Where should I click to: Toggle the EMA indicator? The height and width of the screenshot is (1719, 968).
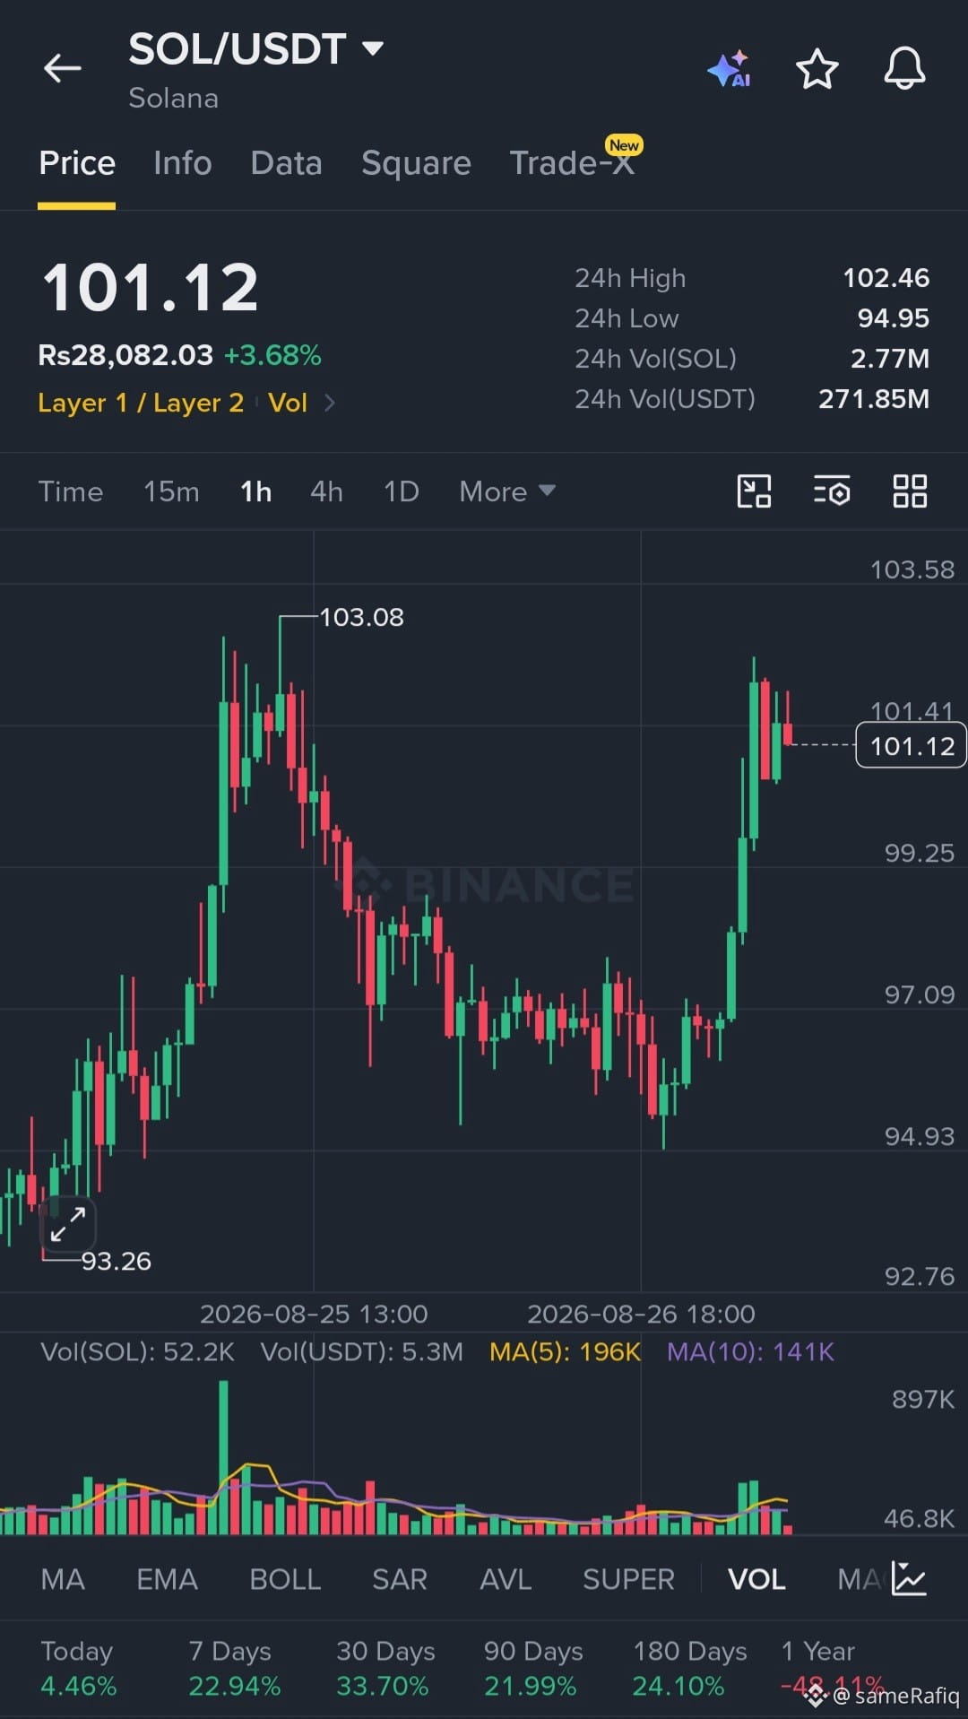point(167,1579)
